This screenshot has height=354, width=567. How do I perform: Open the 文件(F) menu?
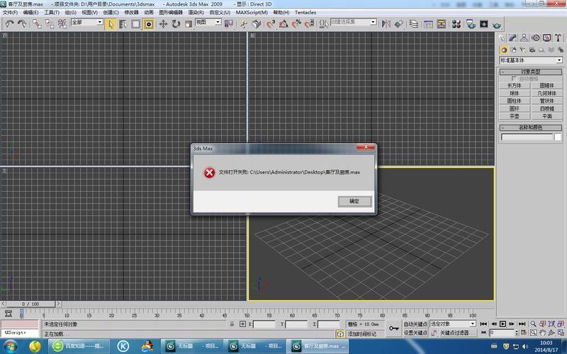(x=10, y=13)
